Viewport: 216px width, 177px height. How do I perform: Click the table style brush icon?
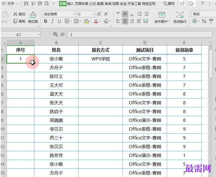click(x=76, y=21)
